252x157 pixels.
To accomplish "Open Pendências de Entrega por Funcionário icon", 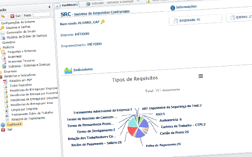I will [6, 96].
